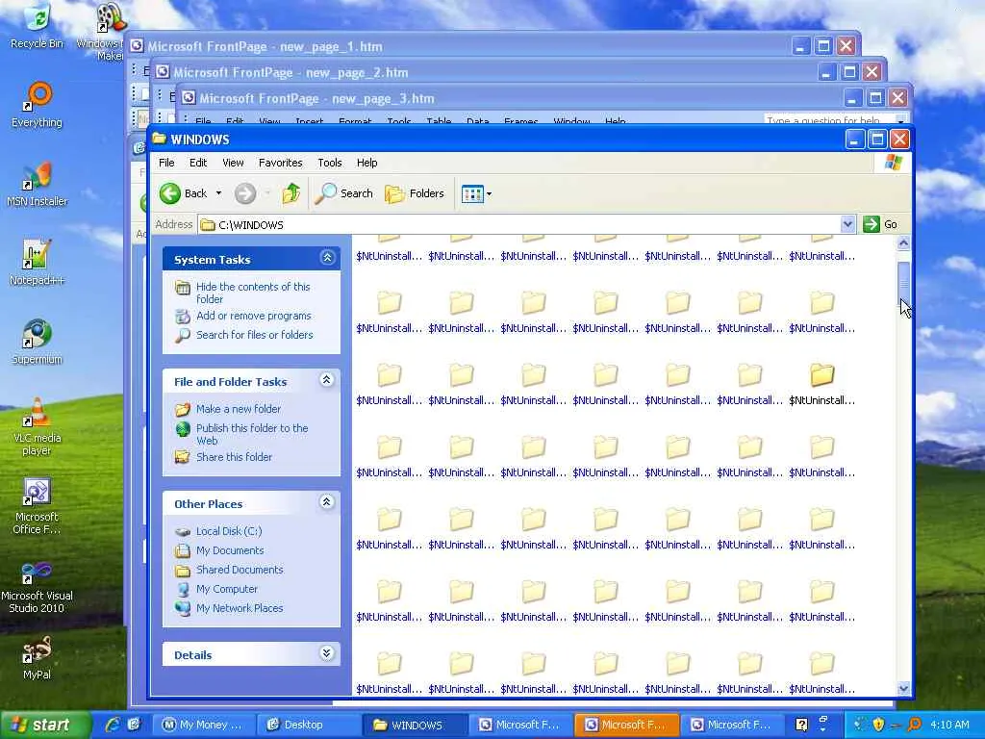
Task: Click the WINDOWS taskbar button
Action: 416,725
